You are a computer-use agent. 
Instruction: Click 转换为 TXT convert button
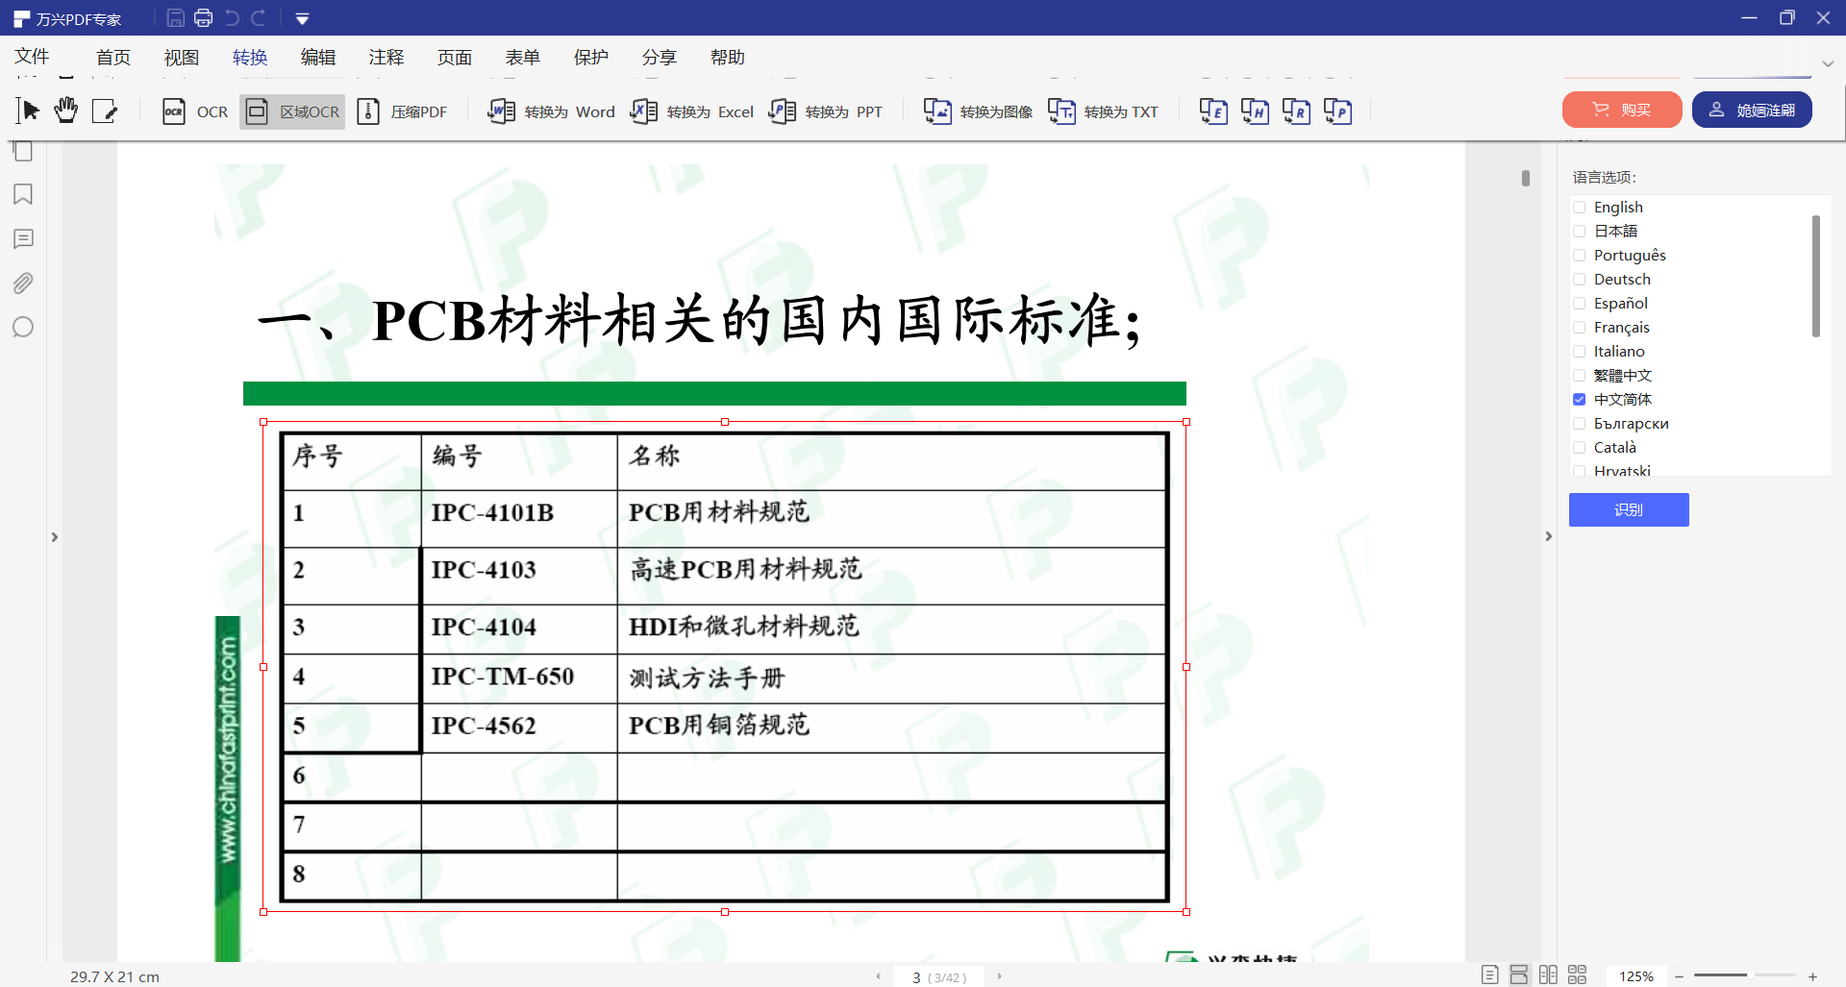1103,111
